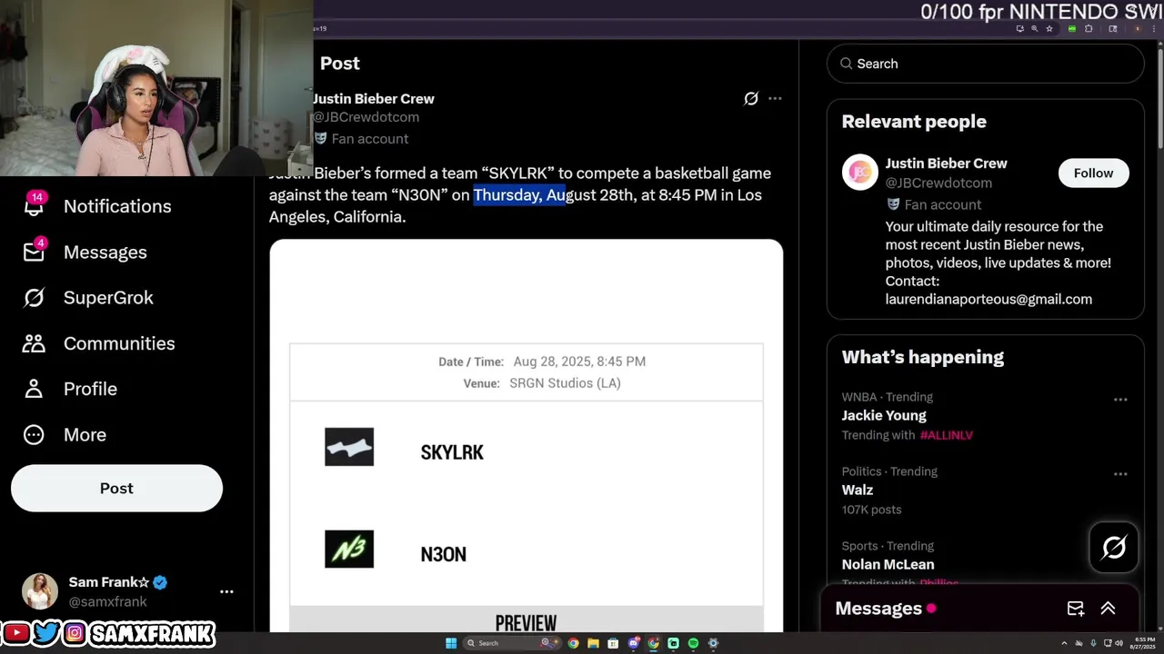Open the browser profile avatar
1164x654 pixels.
coord(1138,29)
